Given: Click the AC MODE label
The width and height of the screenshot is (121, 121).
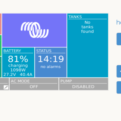Looking at the screenshot, I should (20, 81).
